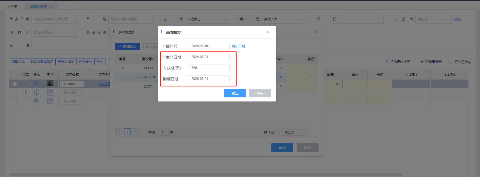Click the plus icon in row 1
This screenshot has height=177, width=480.
point(36,84)
